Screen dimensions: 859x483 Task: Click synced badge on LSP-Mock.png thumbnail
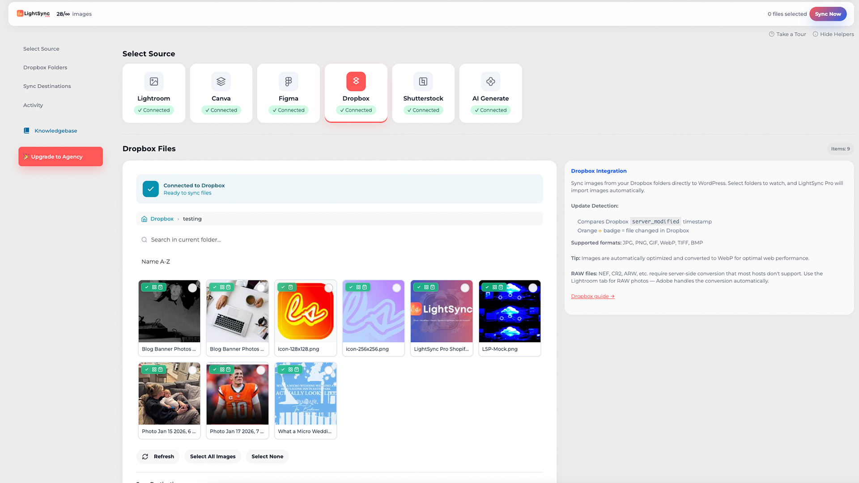click(493, 287)
